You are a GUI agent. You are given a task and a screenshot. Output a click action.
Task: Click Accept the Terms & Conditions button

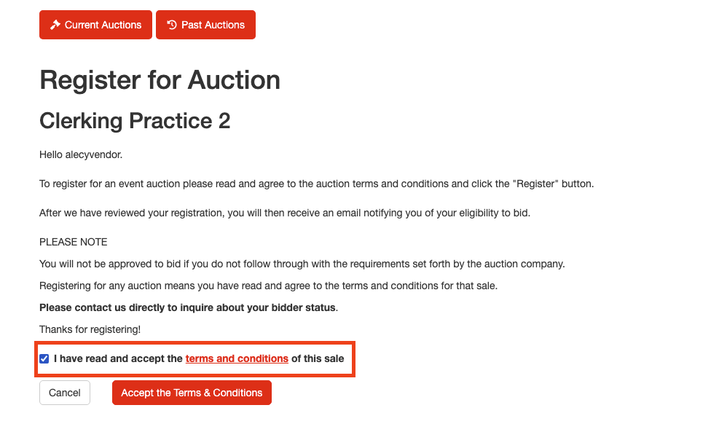click(x=192, y=393)
